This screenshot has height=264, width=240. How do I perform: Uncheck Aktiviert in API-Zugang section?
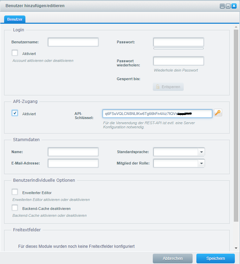pyautogui.click(x=15, y=113)
